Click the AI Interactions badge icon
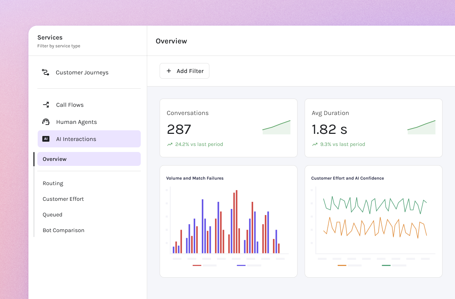The height and width of the screenshot is (299, 455). coord(46,139)
